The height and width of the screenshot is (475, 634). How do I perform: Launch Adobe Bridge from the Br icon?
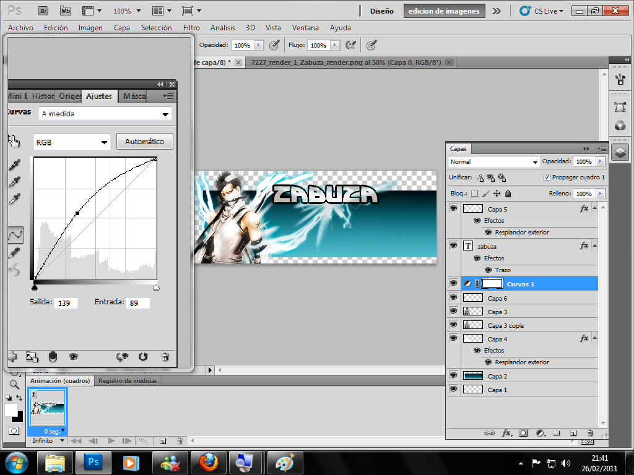[43, 11]
